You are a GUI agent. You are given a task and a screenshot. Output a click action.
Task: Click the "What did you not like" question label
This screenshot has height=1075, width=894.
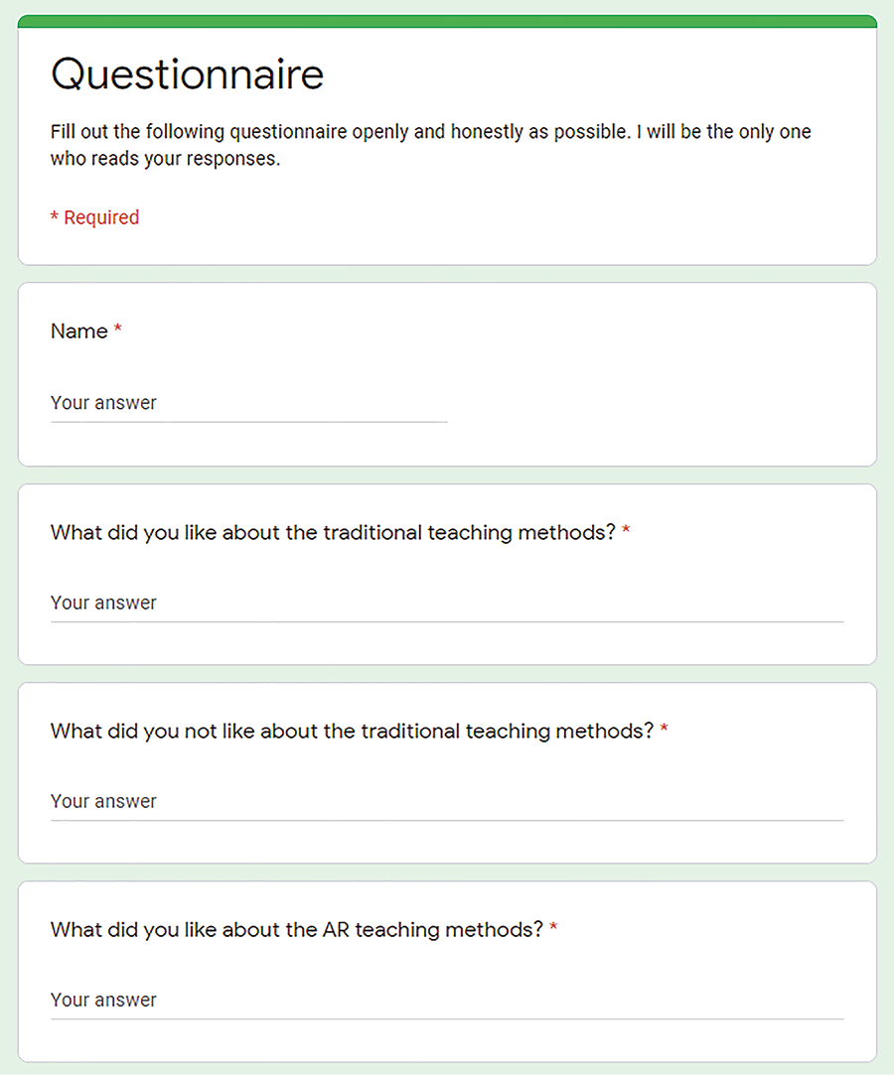(352, 732)
